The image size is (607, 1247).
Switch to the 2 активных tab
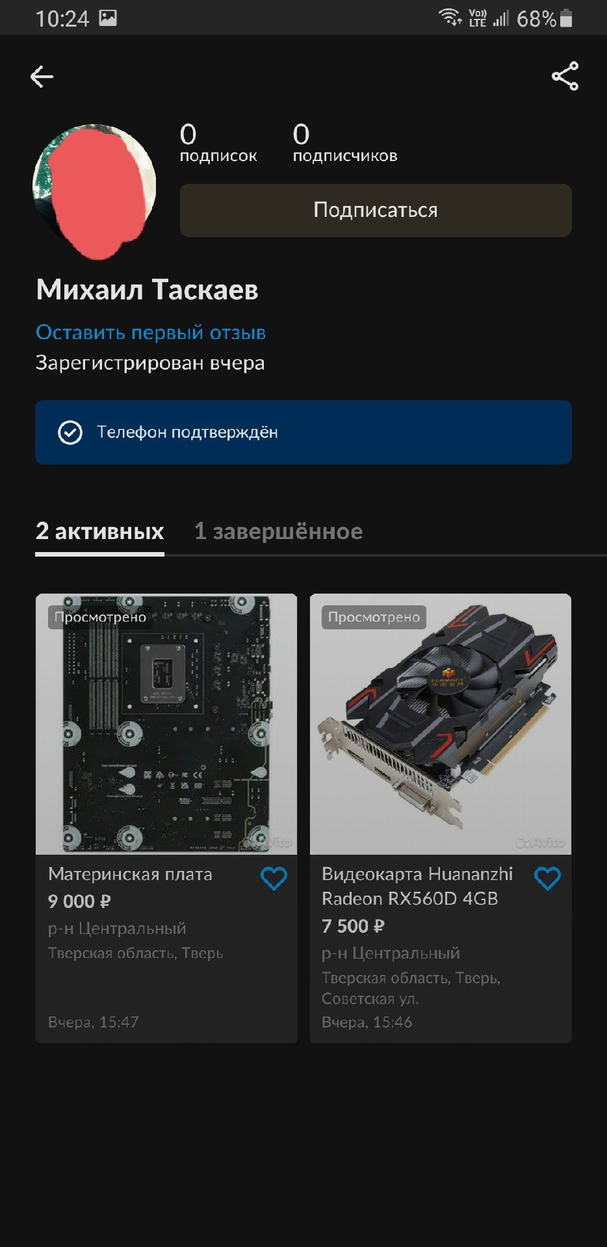[x=99, y=531]
